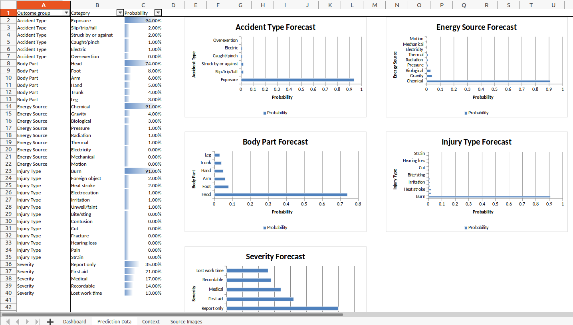Click Energy Source chart Probability legend entry
Viewport: 573px width, 325px height.
477,113
